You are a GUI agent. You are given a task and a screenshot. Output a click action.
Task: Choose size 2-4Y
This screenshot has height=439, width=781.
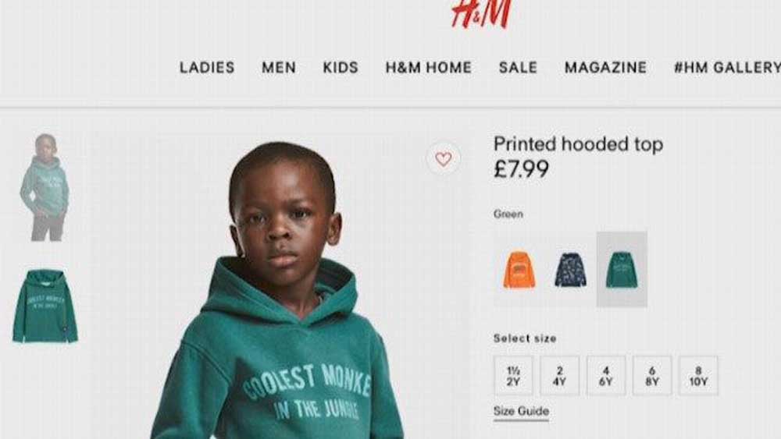(560, 376)
